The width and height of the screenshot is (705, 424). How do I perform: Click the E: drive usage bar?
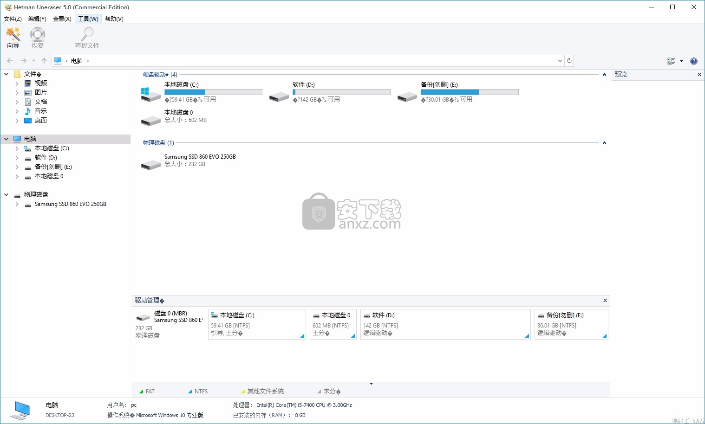(470, 92)
